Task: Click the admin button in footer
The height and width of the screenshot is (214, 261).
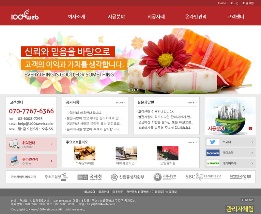Action: [247, 200]
